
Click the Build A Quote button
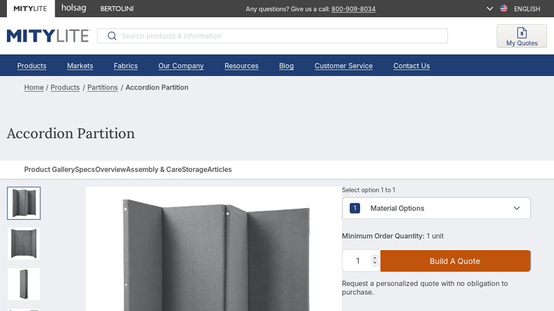click(456, 261)
